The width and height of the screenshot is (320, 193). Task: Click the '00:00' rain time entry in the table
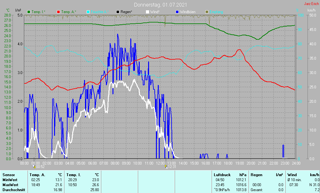tap(257, 185)
